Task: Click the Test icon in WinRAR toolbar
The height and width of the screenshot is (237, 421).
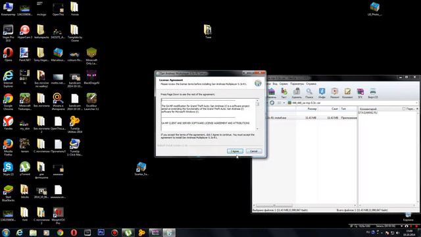Action: (x=284, y=93)
